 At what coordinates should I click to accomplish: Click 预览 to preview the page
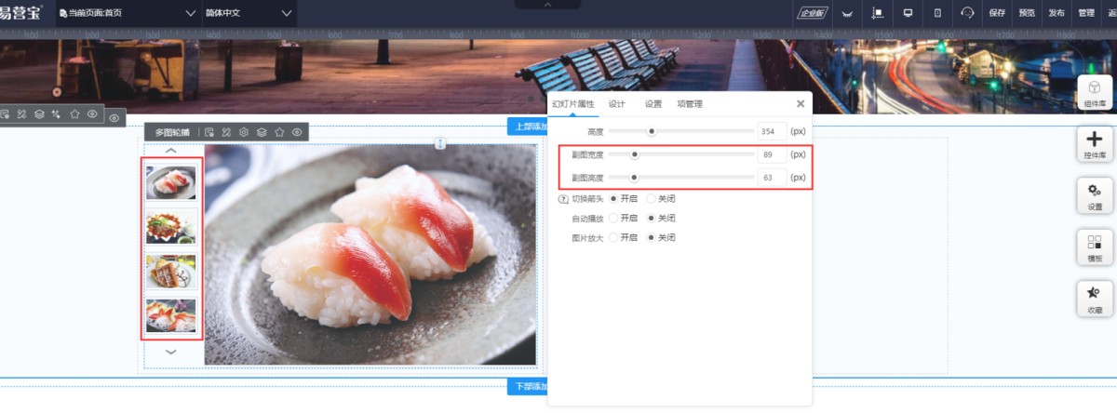pyautogui.click(x=1027, y=13)
